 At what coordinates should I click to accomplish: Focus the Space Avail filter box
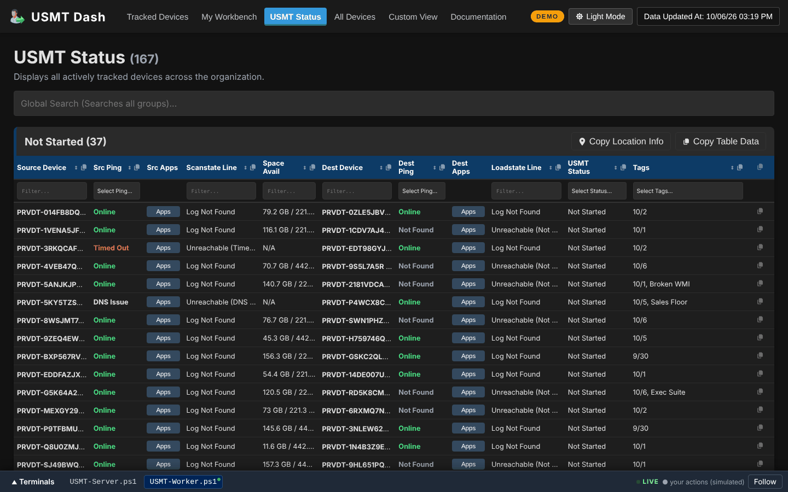click(x=289, y=191)
